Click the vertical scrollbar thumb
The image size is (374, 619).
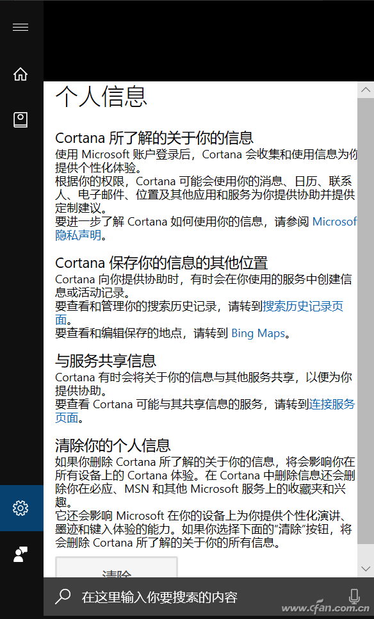366,321
